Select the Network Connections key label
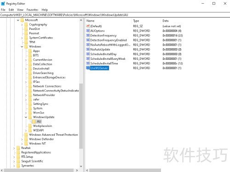Image resolution: width=230 pixels, height=172 pixels. point(47,86)
